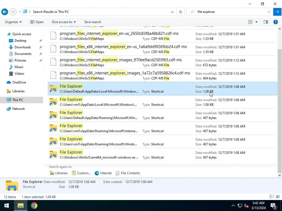
Task: Select program_files_internet_explorer_en-us_2650c83f8a48b821.cdf-ms file
Action: click(x=162, y=36)
